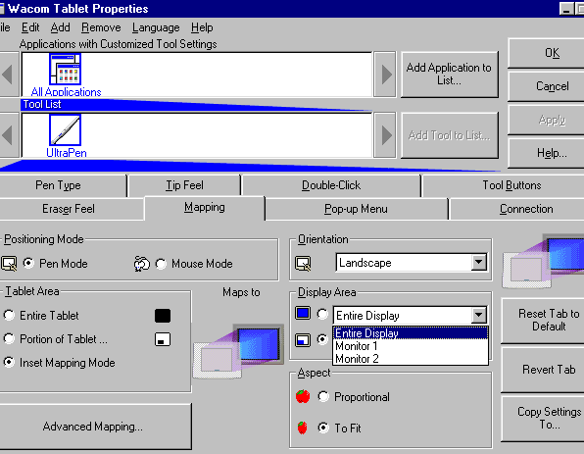Click the Advanced Mapping button

[x=92, y=427]
